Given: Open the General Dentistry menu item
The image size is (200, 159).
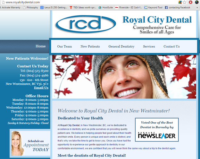Looking at the screenshot, I should [x=121, y=47].
